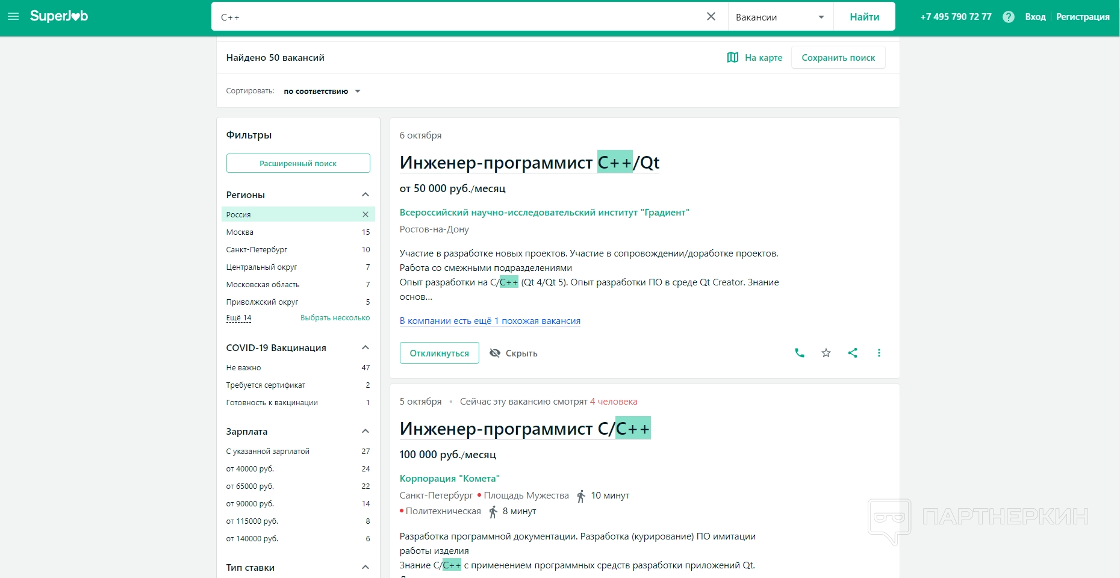Select the Москва region filter
Screen dimensions: 1120x578
[240, 232]
